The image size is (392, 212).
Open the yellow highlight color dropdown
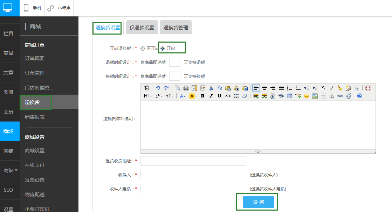[193, 96]
